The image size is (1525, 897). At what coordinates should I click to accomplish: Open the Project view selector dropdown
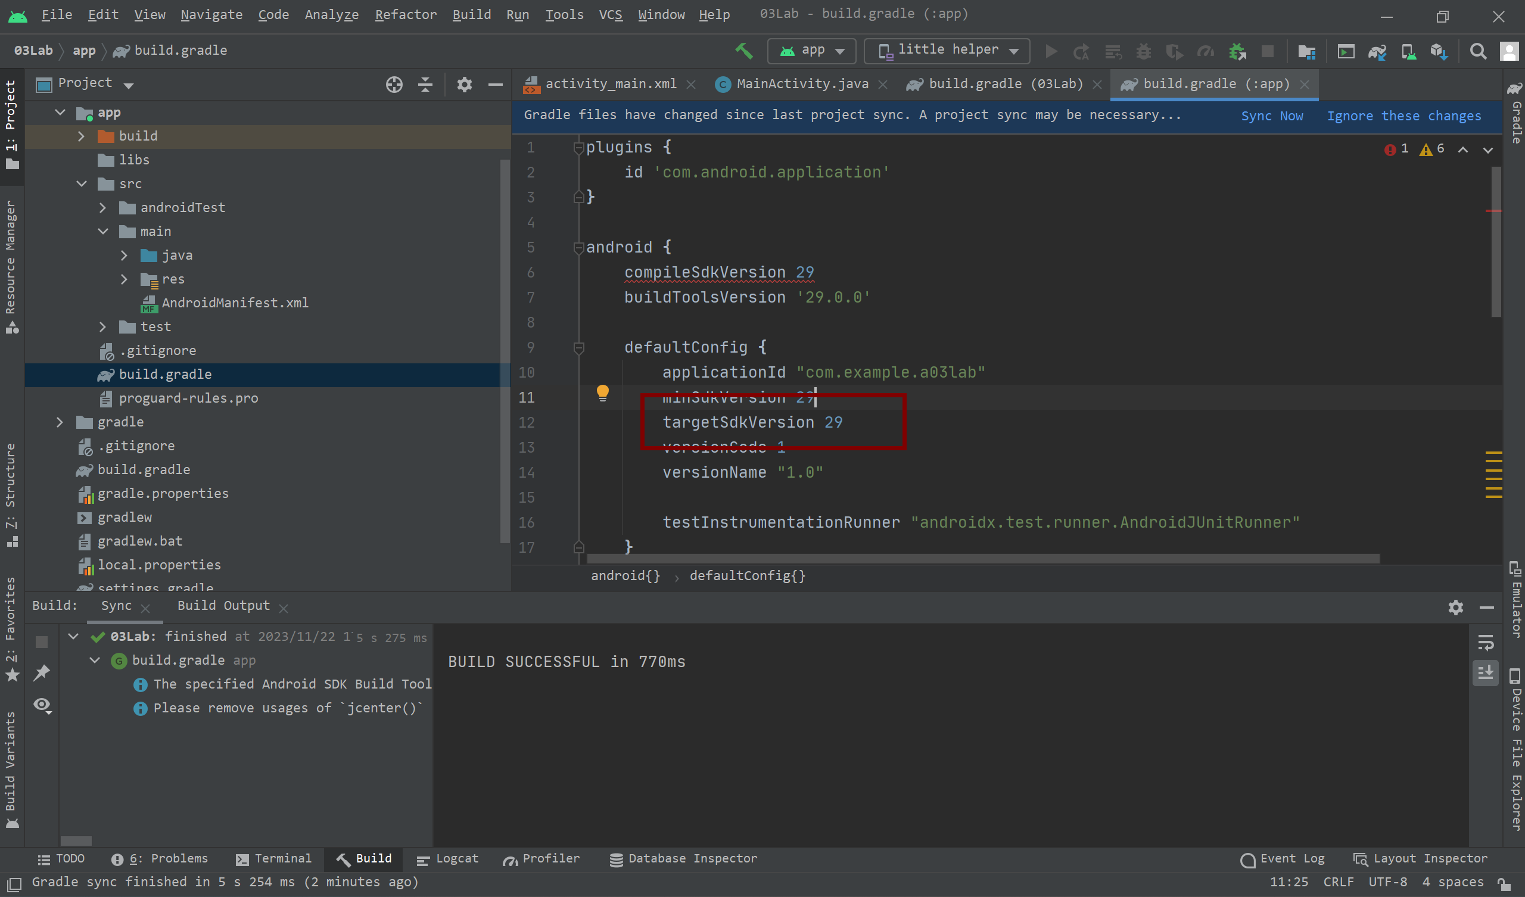pos(85,83)
